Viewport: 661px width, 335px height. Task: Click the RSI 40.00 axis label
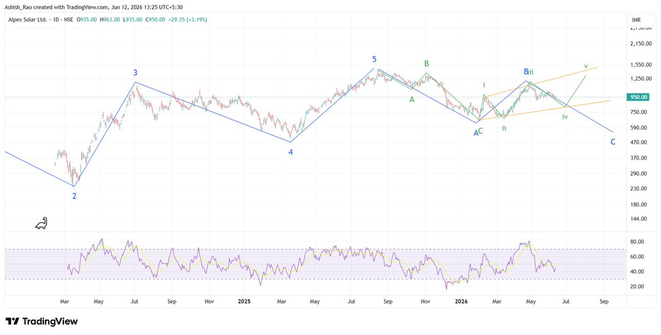(638, 271)
